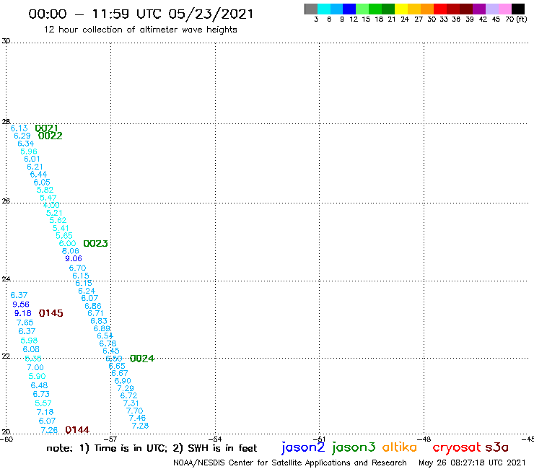The width and height of the screenshot is (534, 469).
Task: Click the green time label '0024'
Action: [142, 359]
